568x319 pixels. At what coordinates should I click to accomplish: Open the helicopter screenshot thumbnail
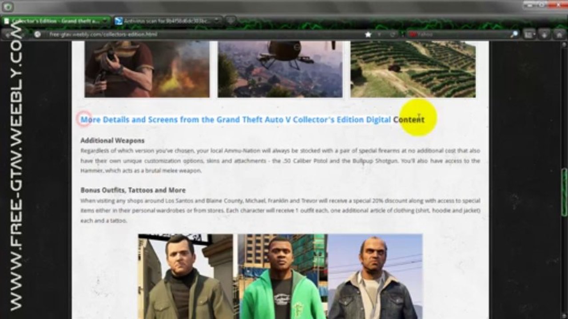[x=280, y=69]
